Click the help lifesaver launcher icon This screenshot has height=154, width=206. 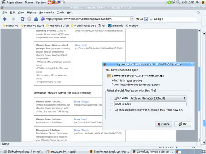tap(49, 3)
